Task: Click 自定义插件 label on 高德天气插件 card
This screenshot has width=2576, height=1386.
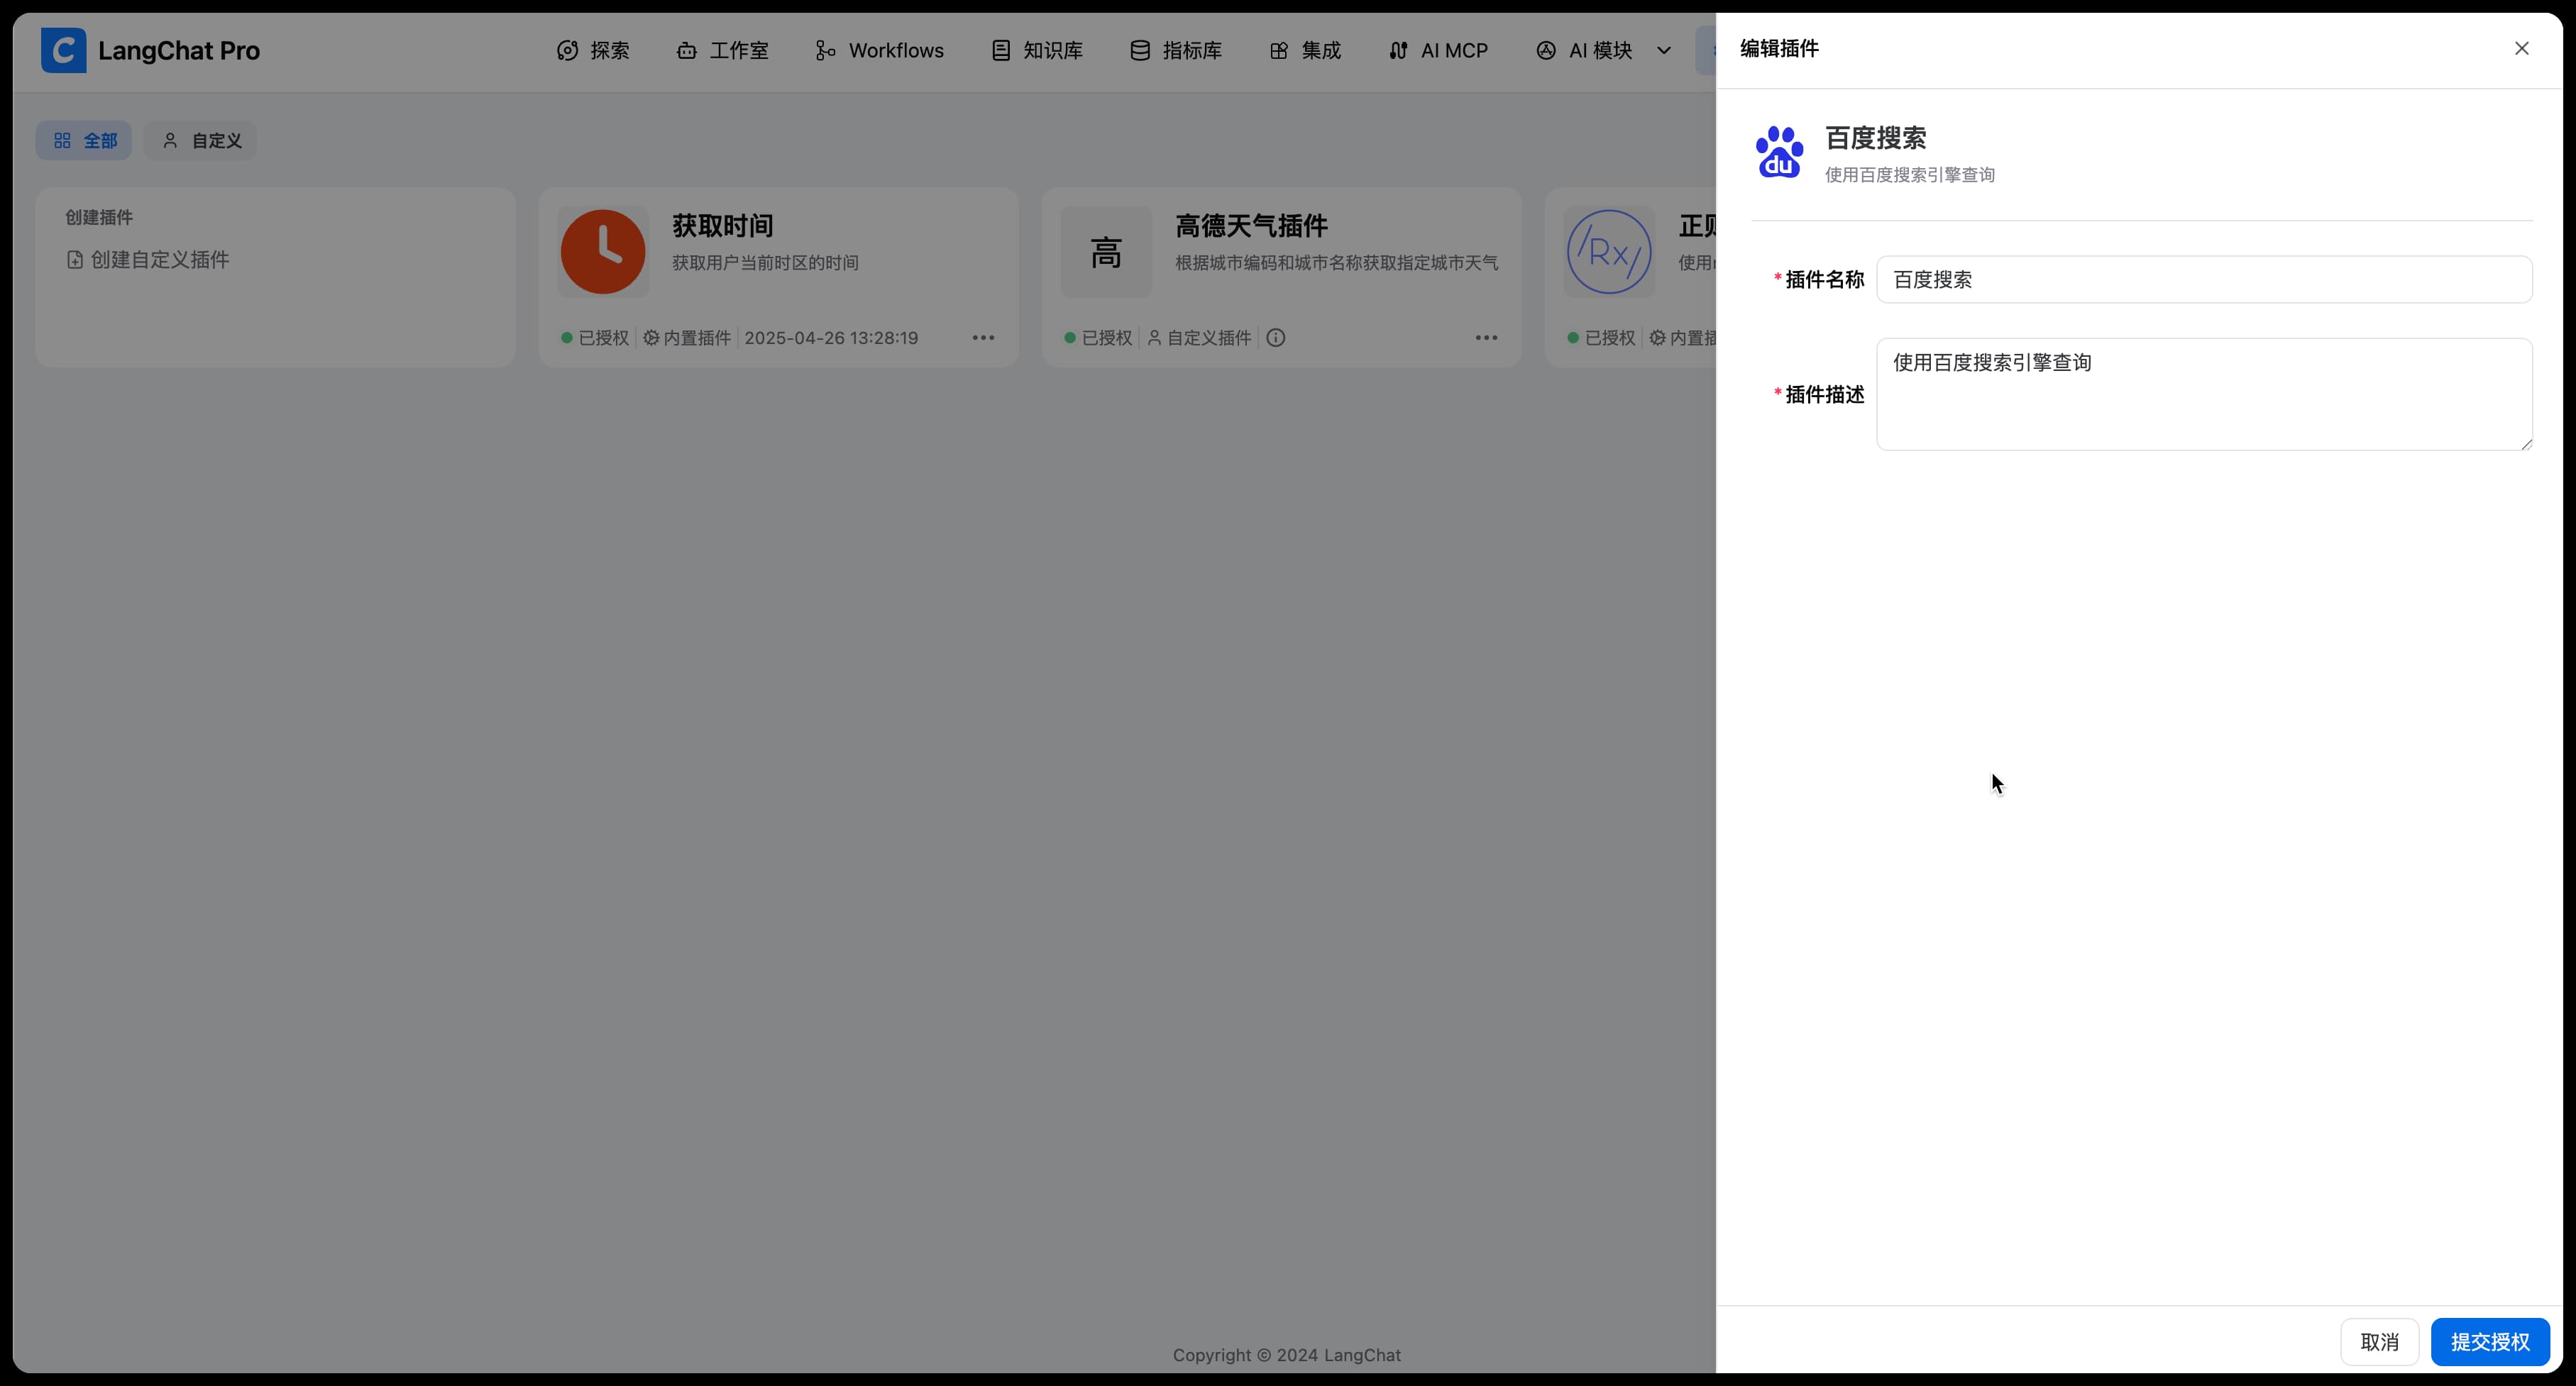Action: pyautogui.click(x=1199, y=338)
